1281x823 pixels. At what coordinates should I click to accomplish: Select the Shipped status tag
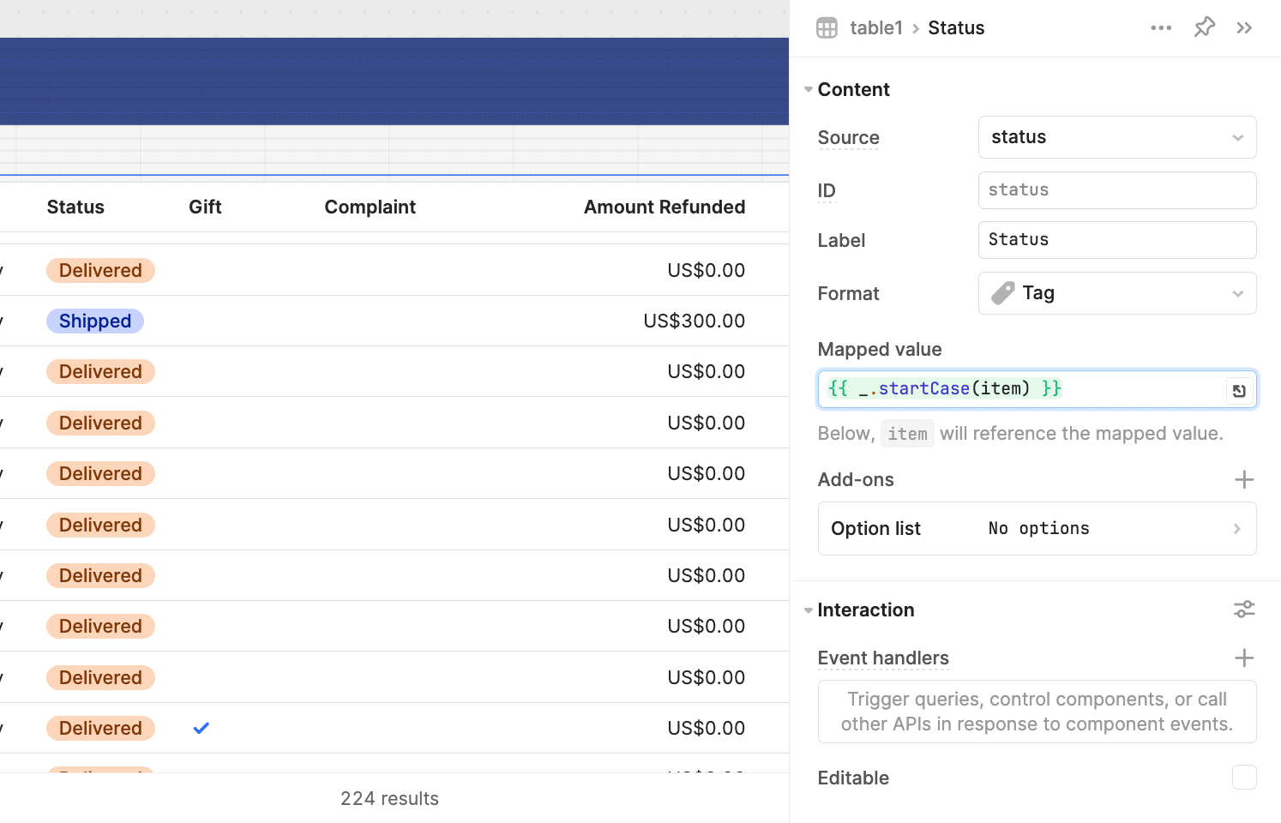coord(95,321)
